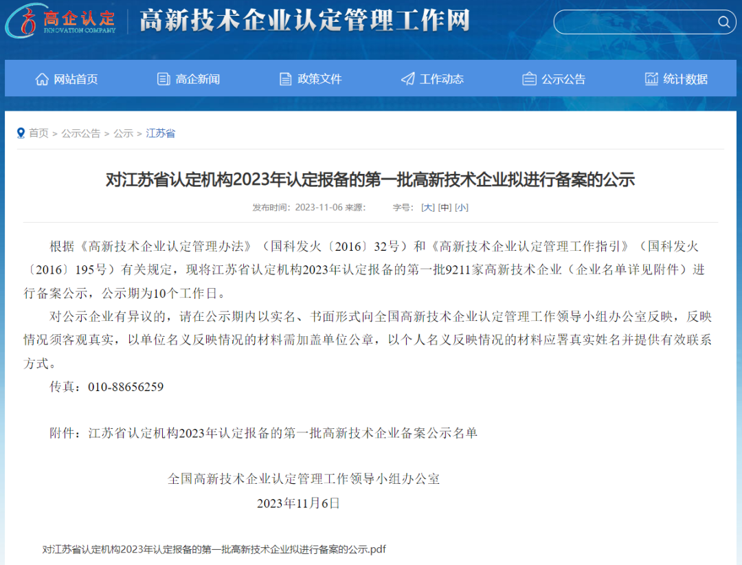Click the home icon beside 网站首页
Image resolution: width=742 pixels, height=565 pixels.
[x=42, y=79]
